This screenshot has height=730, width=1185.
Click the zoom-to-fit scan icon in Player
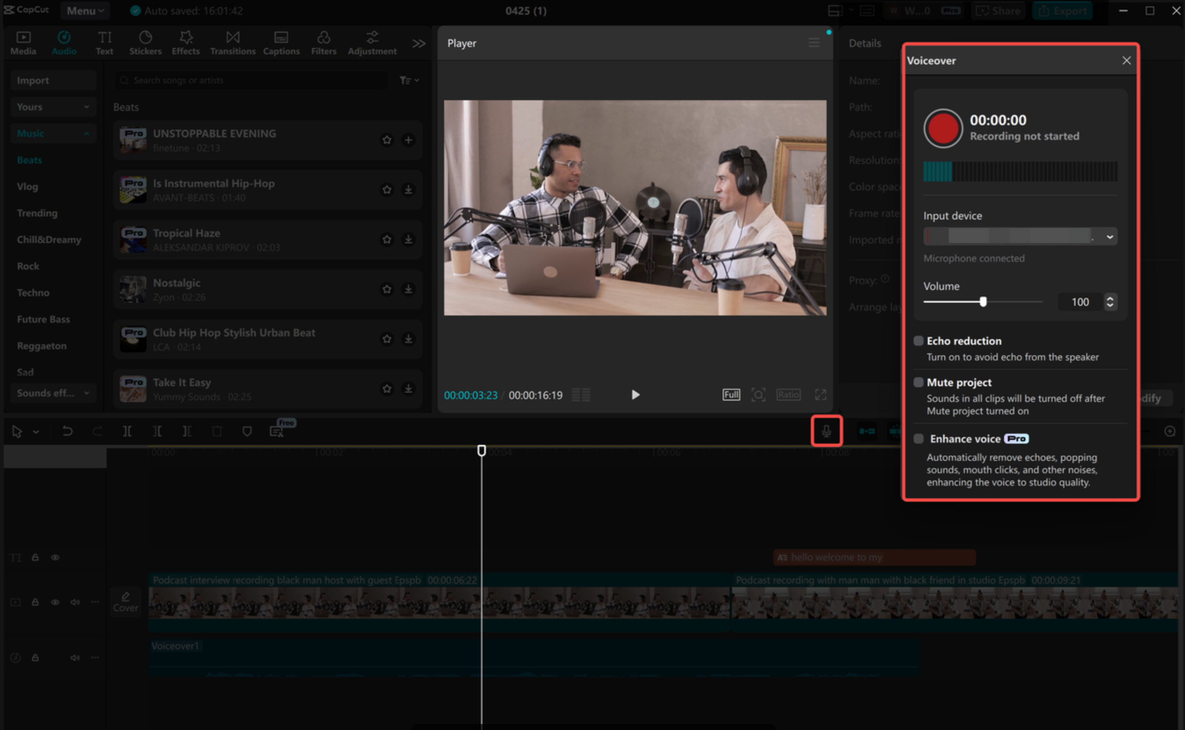[758, 395]
